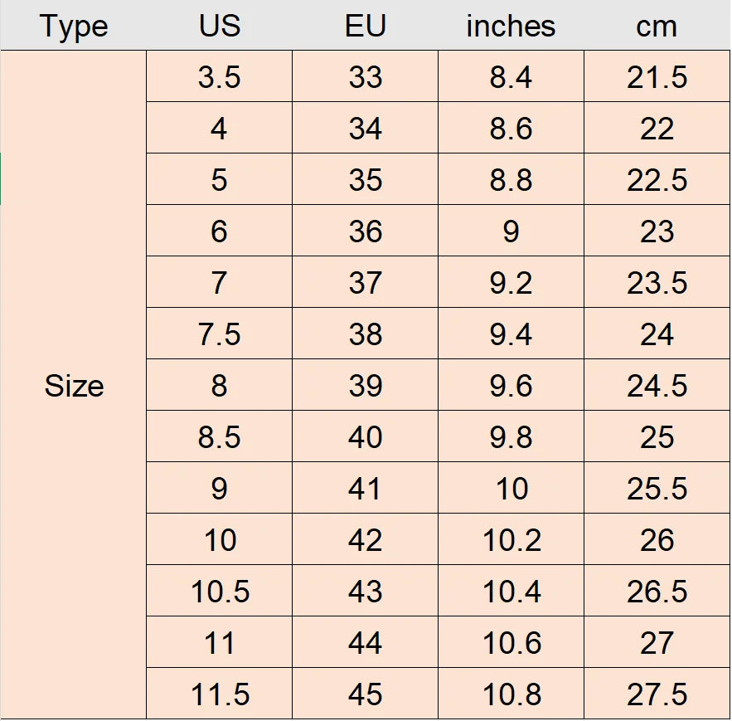This screenshot has width=732, height=721.
Task: Select the inches column header
Action: (x=511, y=26)
